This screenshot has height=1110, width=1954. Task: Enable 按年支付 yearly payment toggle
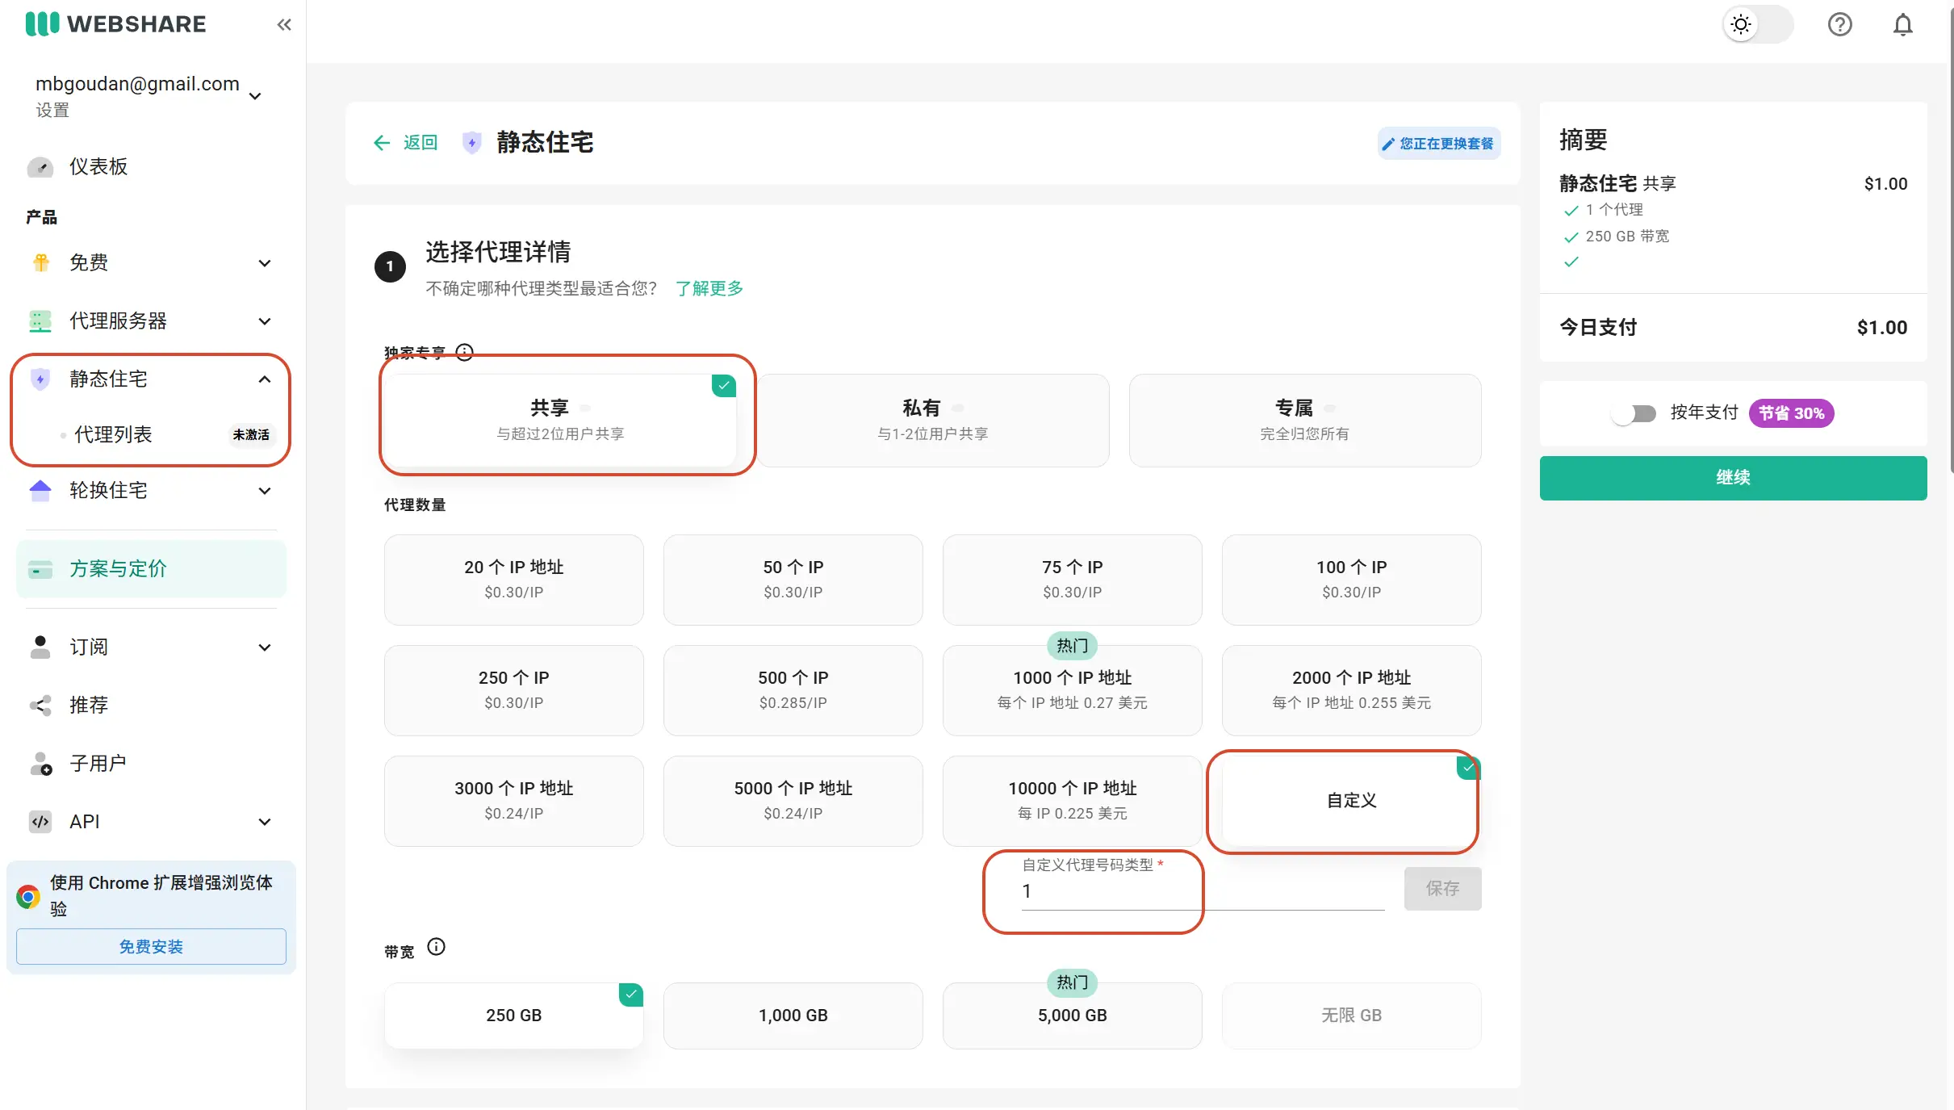tap(1634, 413)
